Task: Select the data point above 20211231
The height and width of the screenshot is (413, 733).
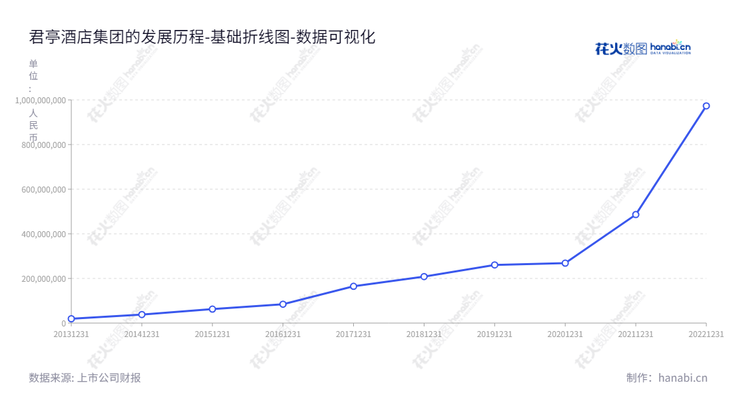Action: [x=635, y=215]
